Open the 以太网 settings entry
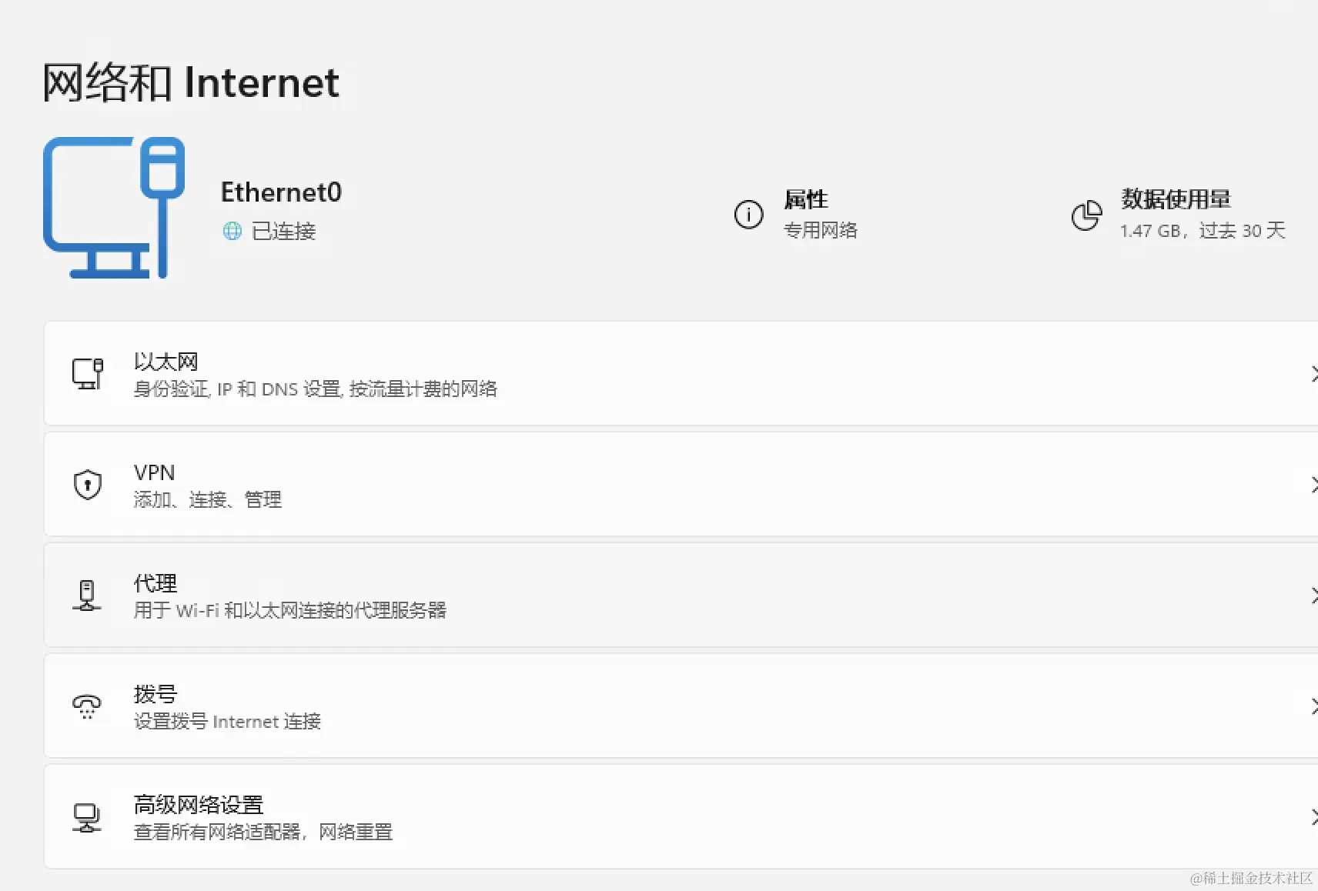This screenshot has height=891, width=1318. coord(681,374)
